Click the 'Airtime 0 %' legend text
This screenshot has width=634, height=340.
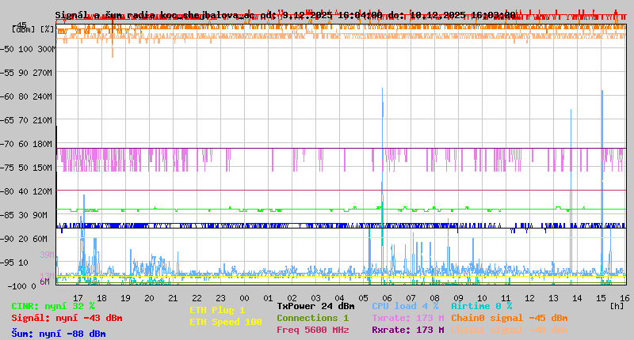(481, 306)
